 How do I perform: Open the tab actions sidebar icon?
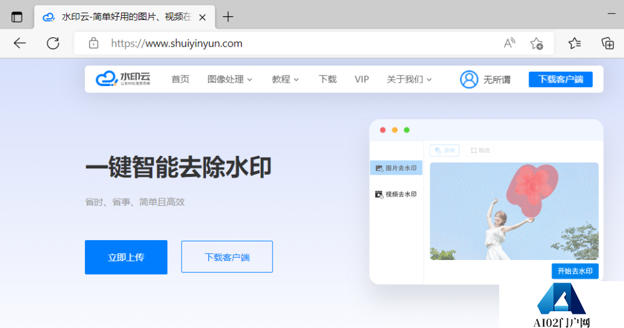pyautogui.click(x=17, y=17)
